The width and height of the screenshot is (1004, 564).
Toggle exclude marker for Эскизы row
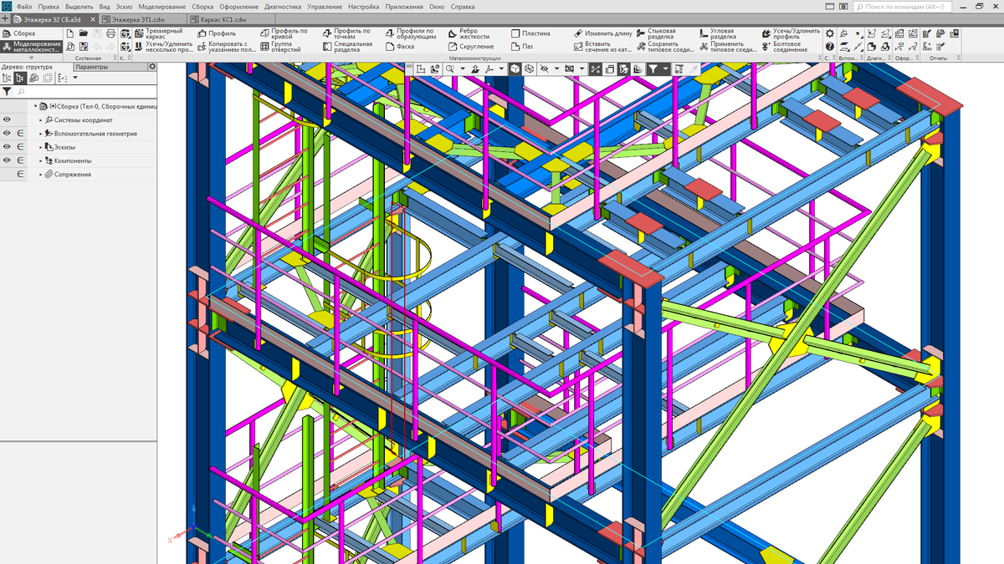pos(21,147)
